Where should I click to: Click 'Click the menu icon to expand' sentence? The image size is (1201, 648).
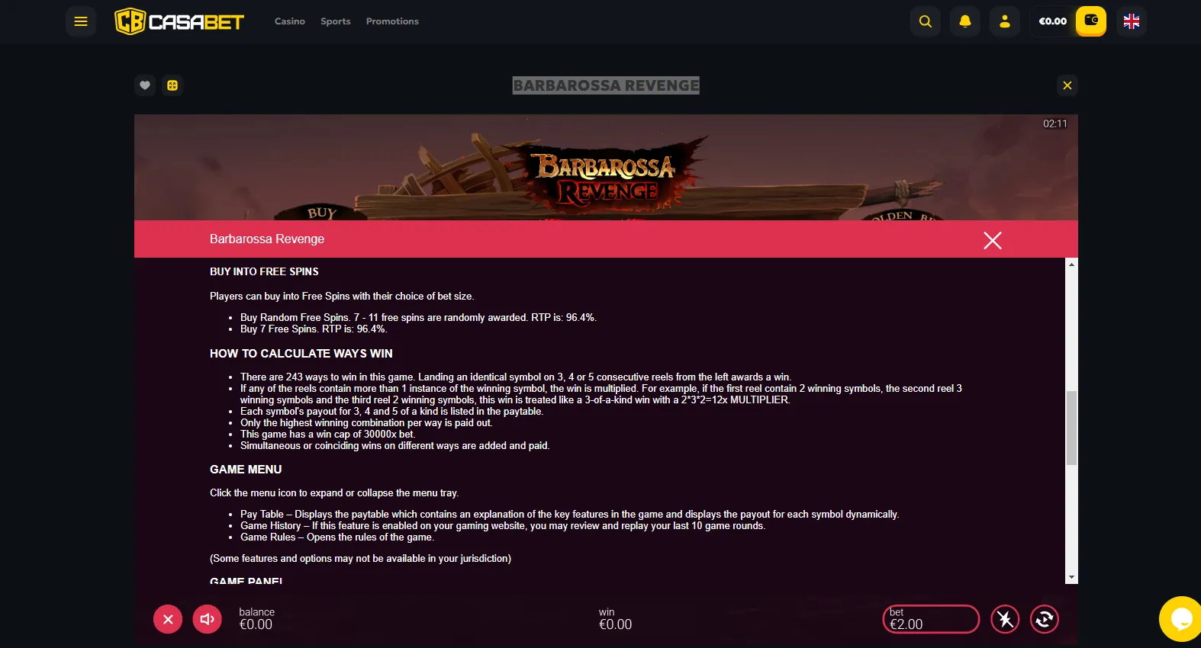334,493
